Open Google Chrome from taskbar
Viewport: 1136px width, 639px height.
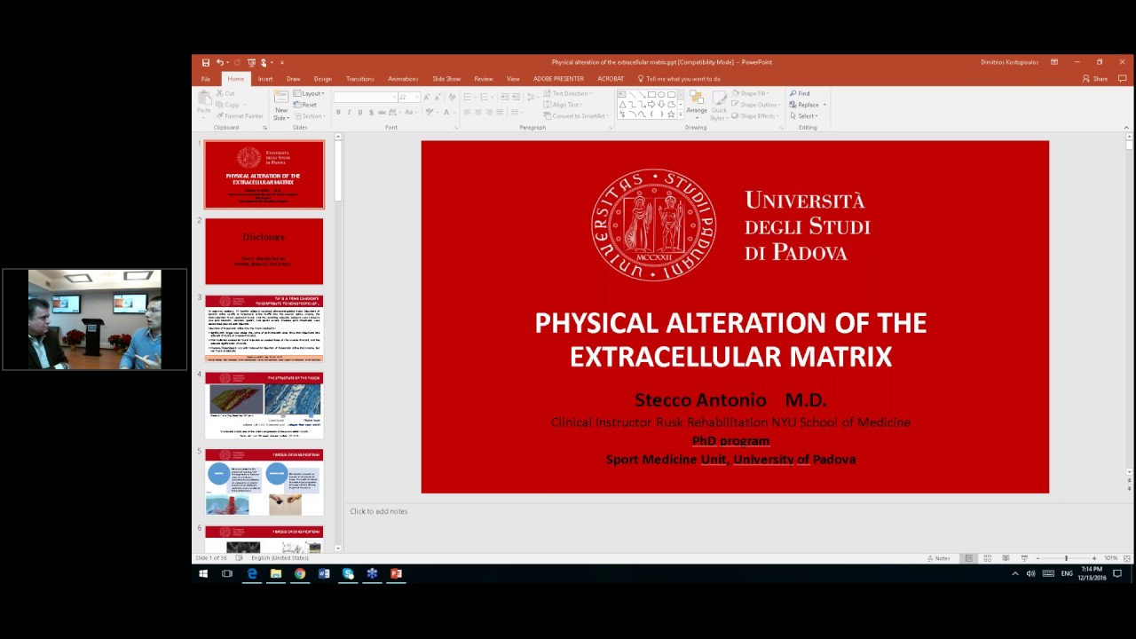[300, 574]
